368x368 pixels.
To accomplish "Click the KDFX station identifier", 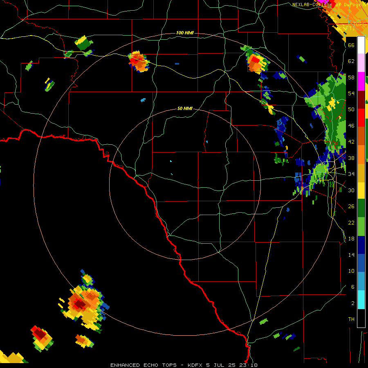I will [x=196, y=365].
